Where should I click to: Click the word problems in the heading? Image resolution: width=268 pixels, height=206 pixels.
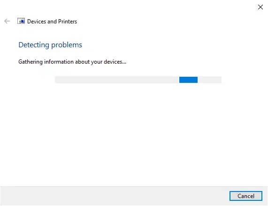[x=67, y=45]
